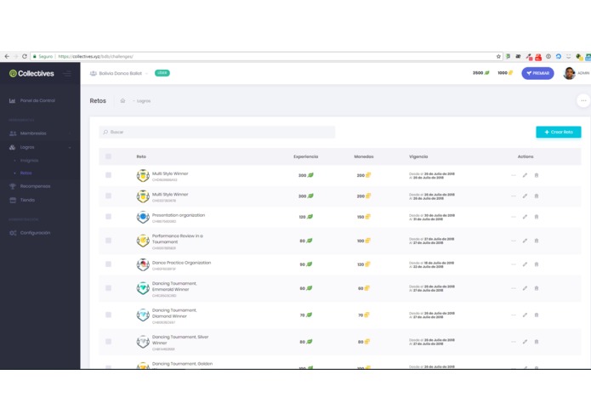Viewport: 591px width, 420px height.
Task: Check the Diamond Winner row
Action: pos(108,315)
